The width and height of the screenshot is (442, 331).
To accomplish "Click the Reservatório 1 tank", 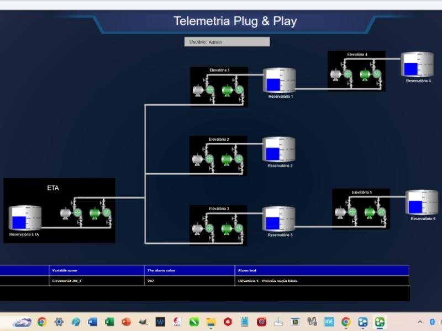I will click(279, 81).
